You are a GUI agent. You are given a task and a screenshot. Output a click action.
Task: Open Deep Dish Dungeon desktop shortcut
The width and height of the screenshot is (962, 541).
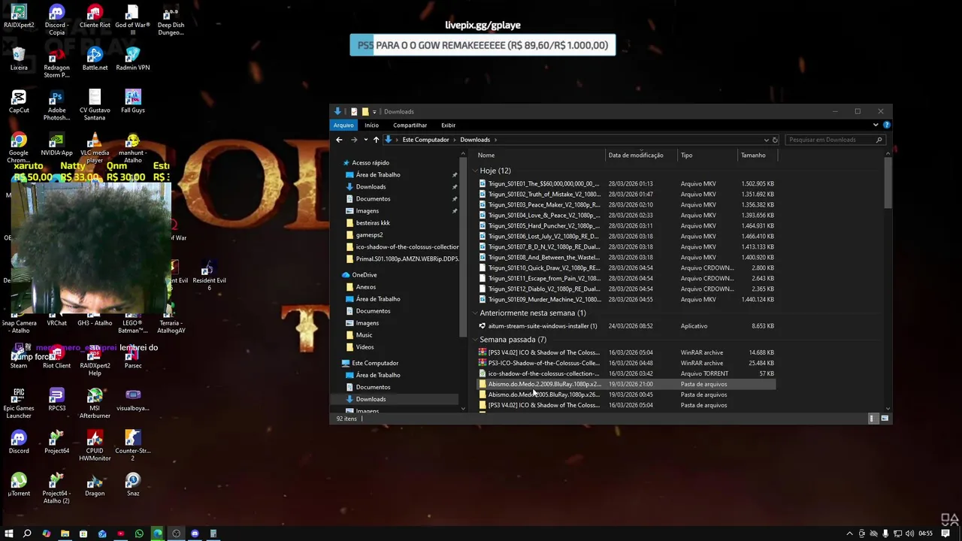171,20
